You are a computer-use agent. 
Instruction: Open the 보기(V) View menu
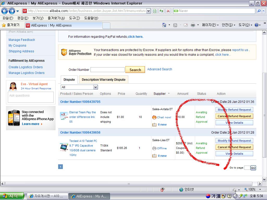[38, 18]
